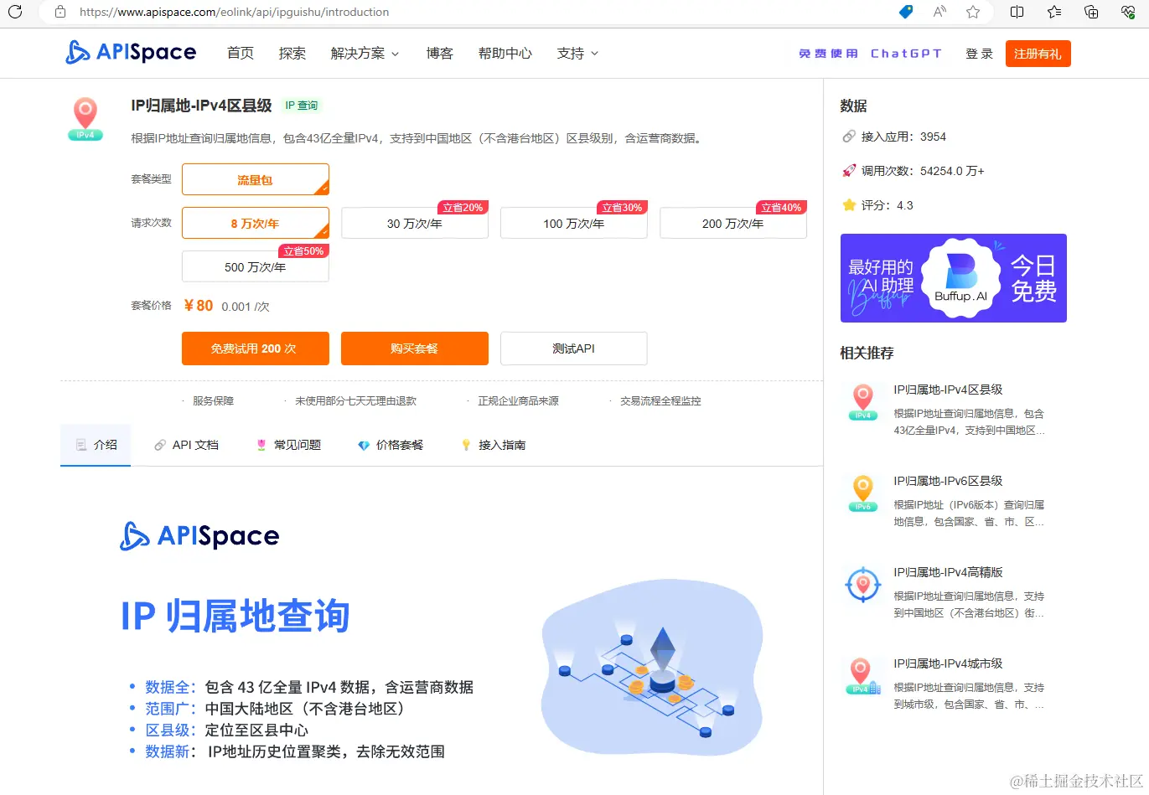Click the isometric network illustration
Viewport: 1149px width, 795px height.
click(x=652, y=668)
